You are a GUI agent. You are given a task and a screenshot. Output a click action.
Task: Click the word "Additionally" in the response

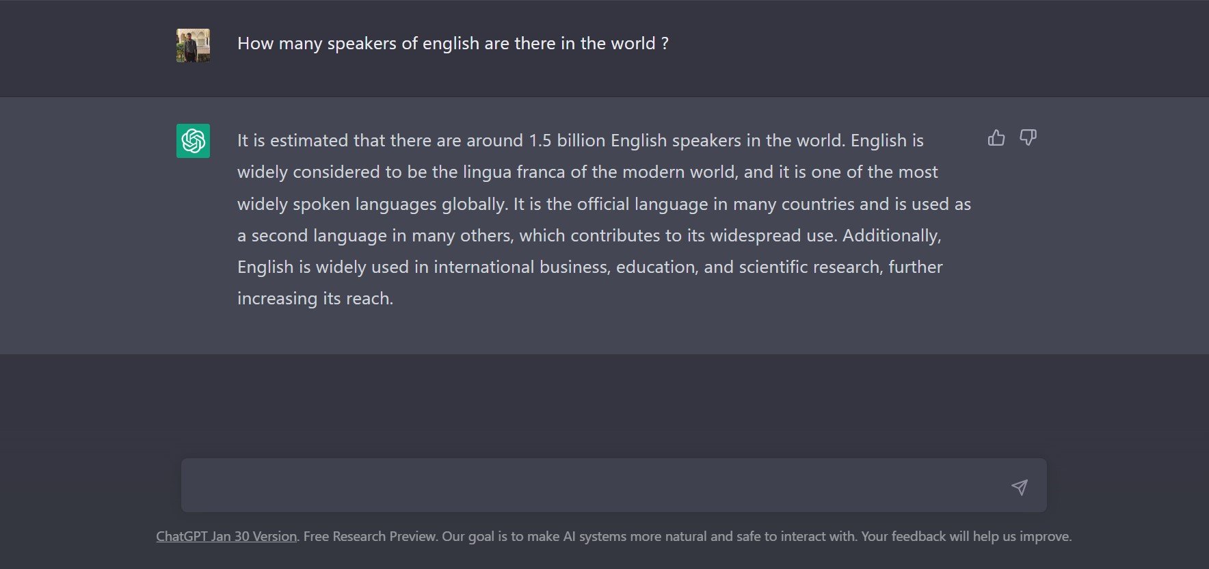pos(891,236)
